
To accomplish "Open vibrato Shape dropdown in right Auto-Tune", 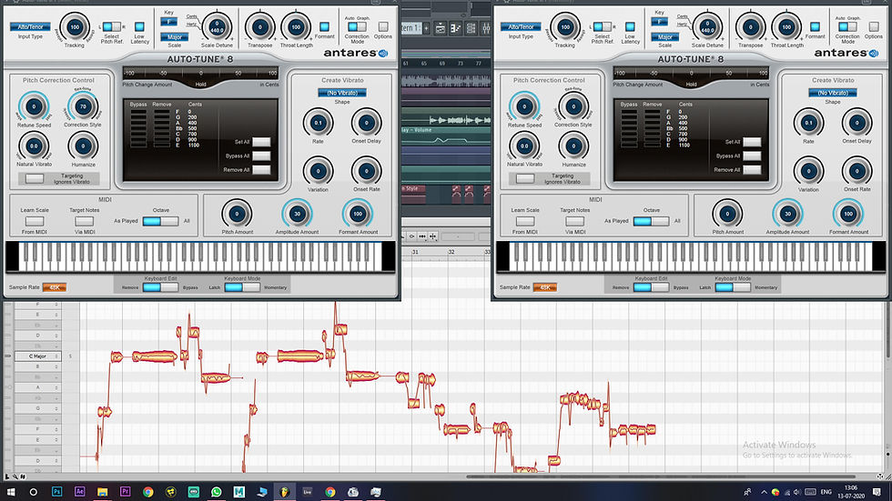I will click(x=832, y=93).
